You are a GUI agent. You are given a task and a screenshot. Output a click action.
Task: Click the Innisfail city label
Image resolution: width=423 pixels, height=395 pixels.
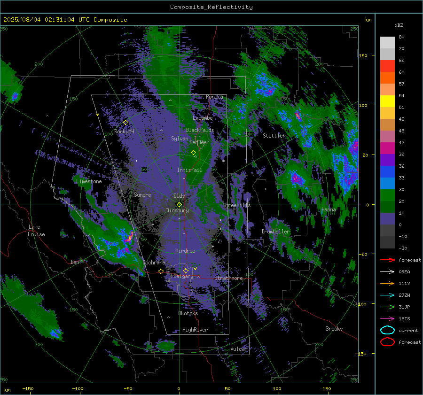189,170
